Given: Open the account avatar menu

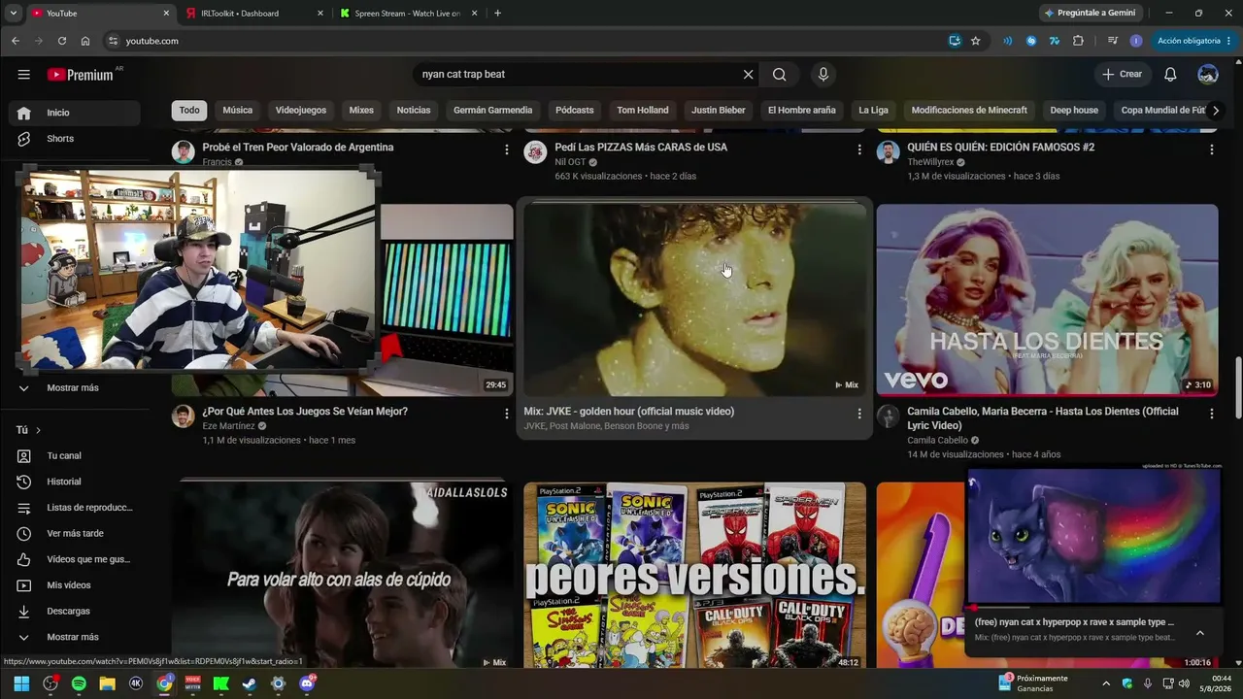Looking at the screenshot, I should tap(1208, 75).
